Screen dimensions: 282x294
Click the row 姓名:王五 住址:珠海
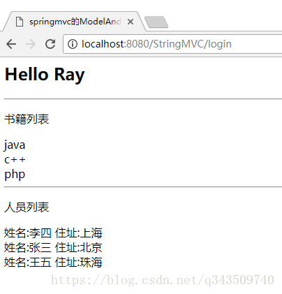pyautogui.click(x=53, y=262)
